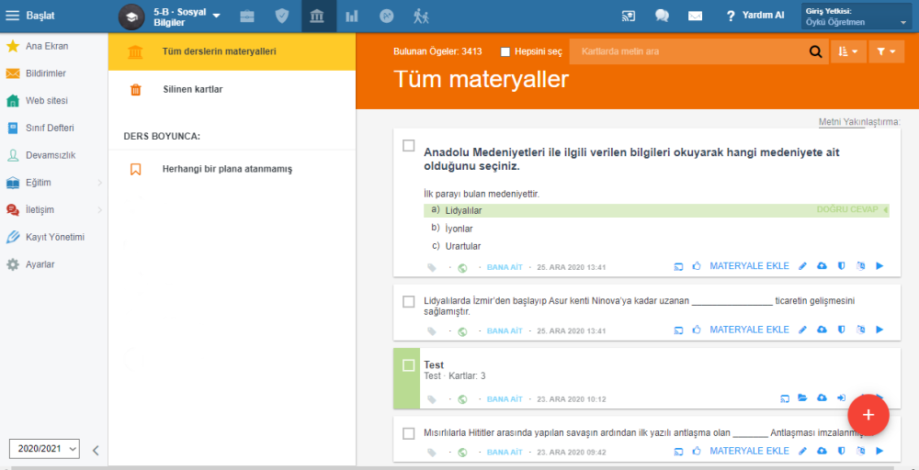The height and width of the screenshot is (470, 919).
Task: Click pencil edit icon on Lidyalılar question card
Action: [803, 266]
